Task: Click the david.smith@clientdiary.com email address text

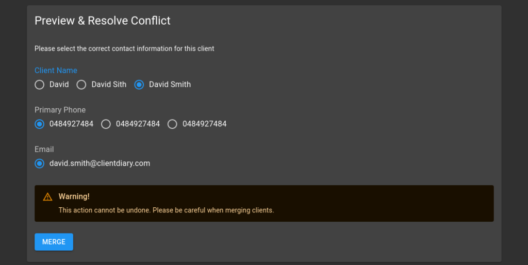Action: 100,163
